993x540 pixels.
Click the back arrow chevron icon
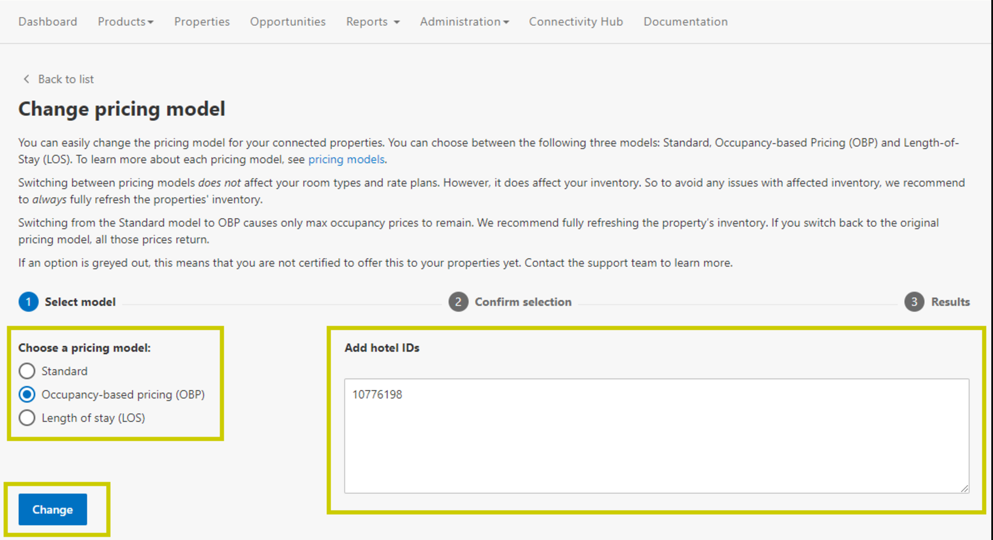26,79
